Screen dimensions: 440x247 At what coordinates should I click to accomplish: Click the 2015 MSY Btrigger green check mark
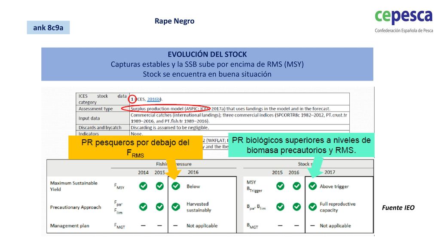pyautogui.click(x=280, y=186)
